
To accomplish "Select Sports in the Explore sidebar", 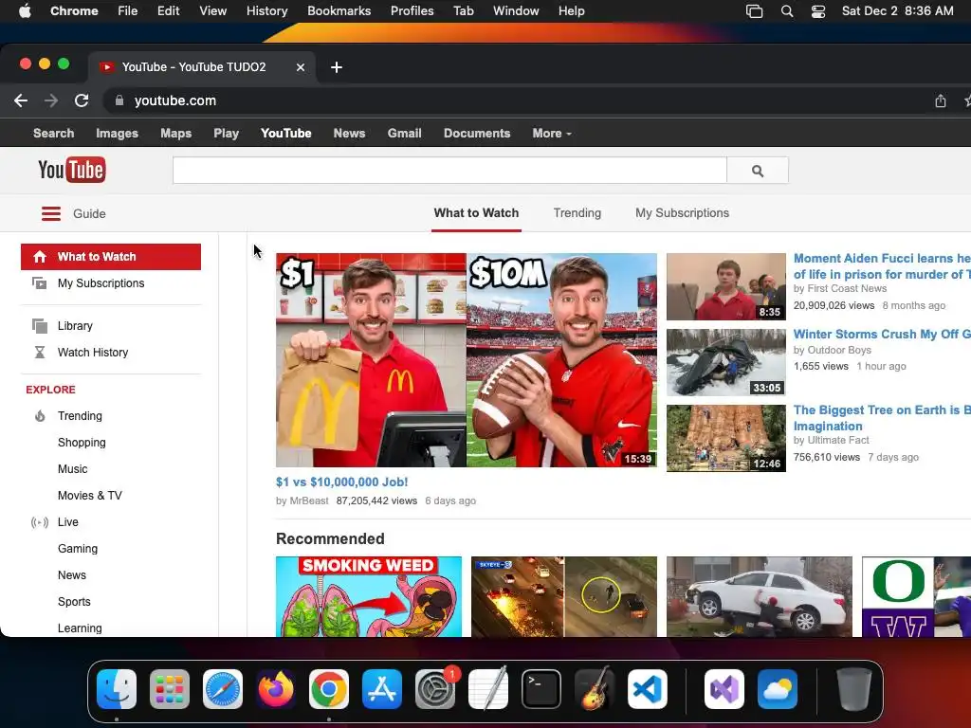I will click(x=74, y=602).
